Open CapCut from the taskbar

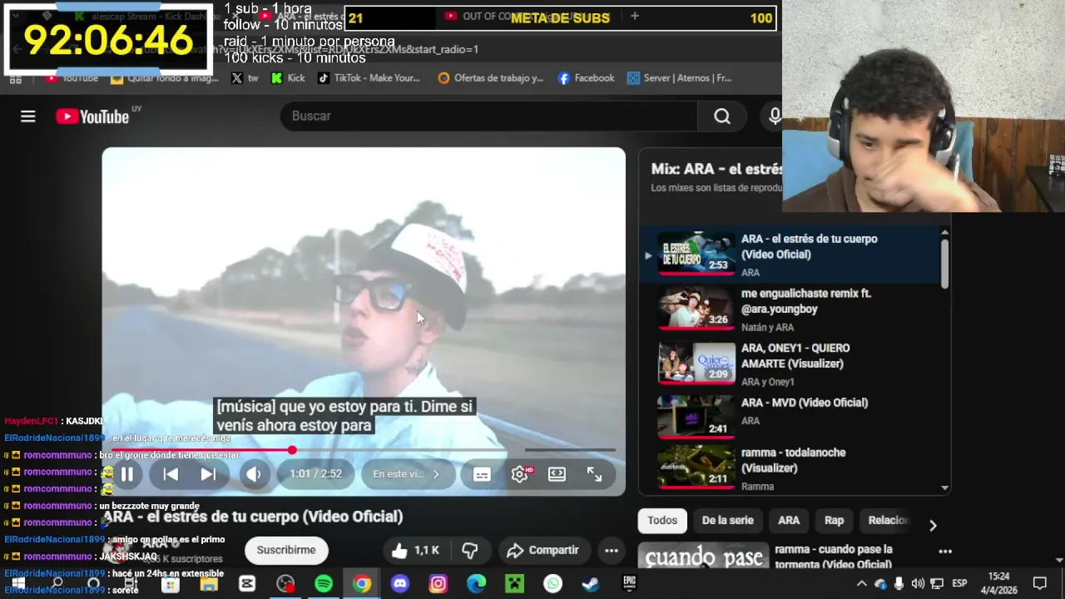tap(247, 584)
